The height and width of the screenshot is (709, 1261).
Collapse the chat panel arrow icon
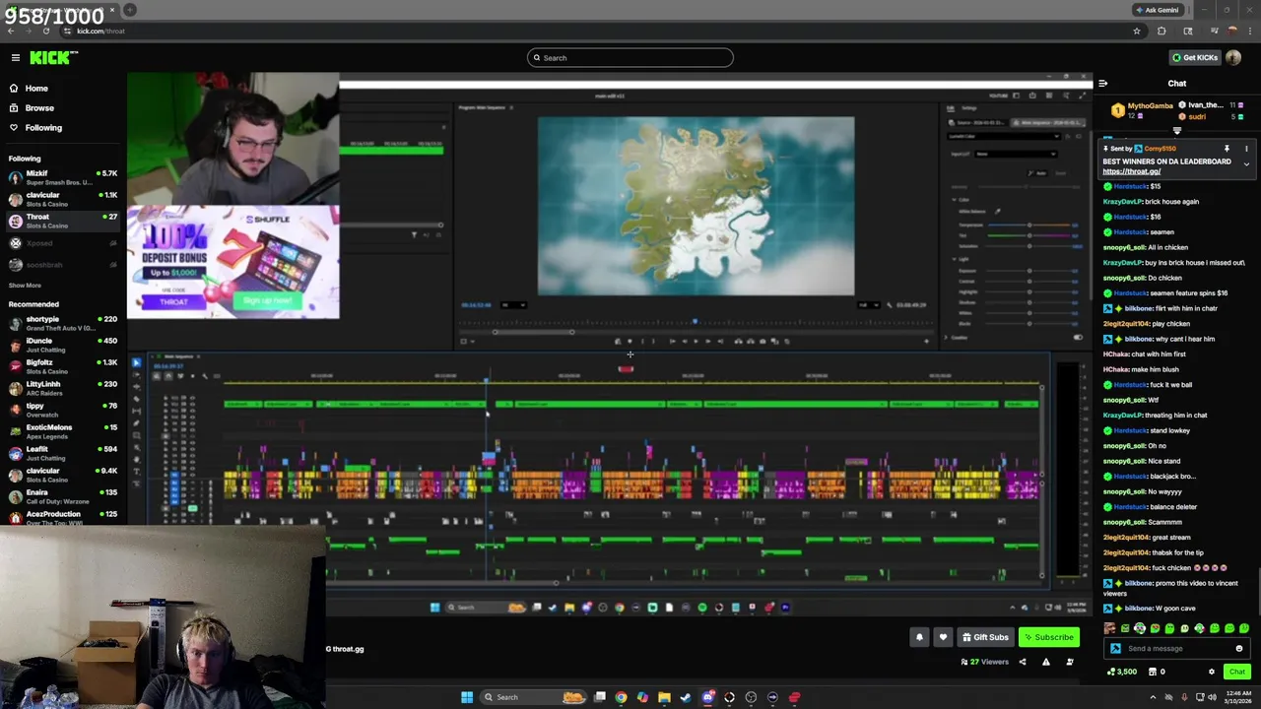(1102, 84)
